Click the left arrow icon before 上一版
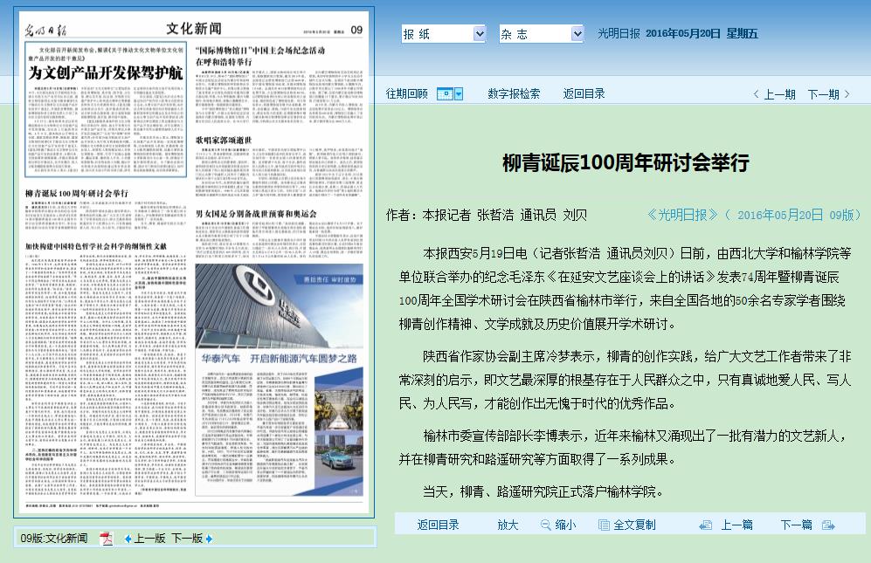The height and width of the screenshot is (563, 871). (x=128, y=539)
